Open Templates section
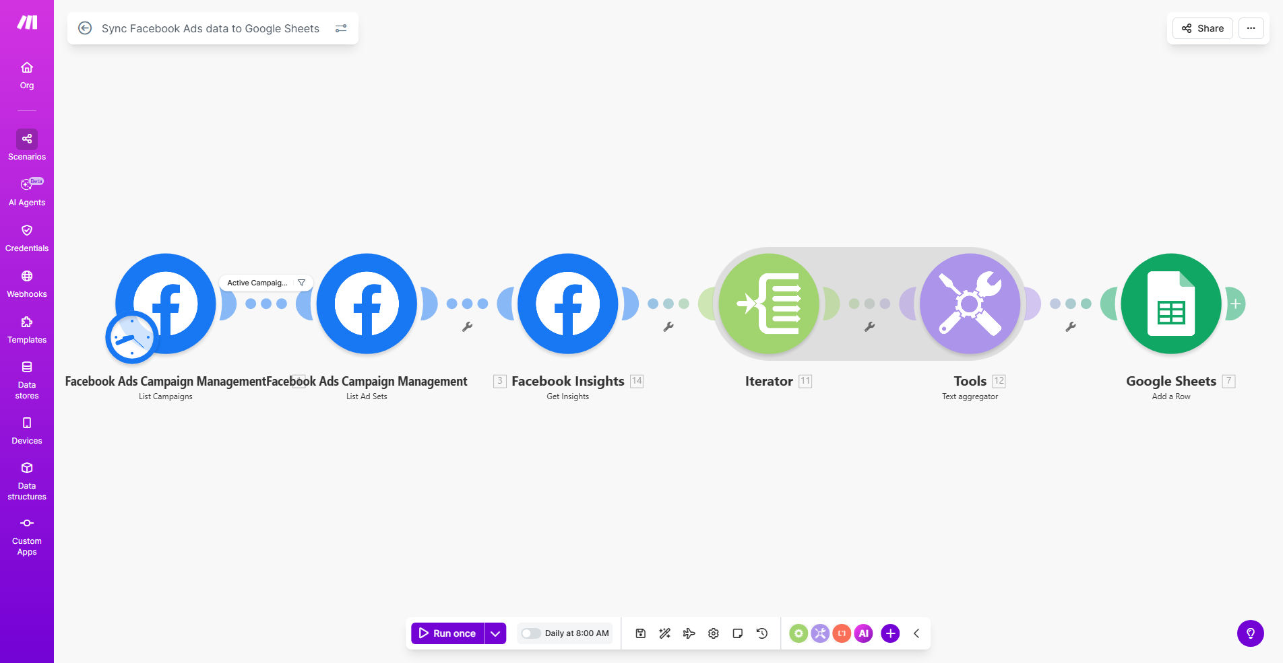Viewport: 1283px width, 663px height. pyautogui.click(x=27, y=330)
